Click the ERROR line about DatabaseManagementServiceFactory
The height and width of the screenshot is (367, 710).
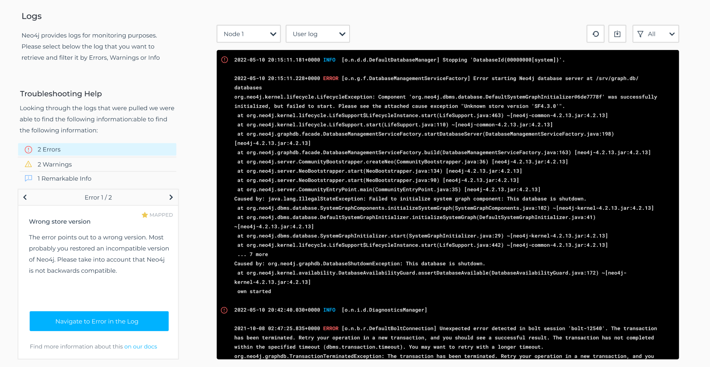[x=436, y=78]
